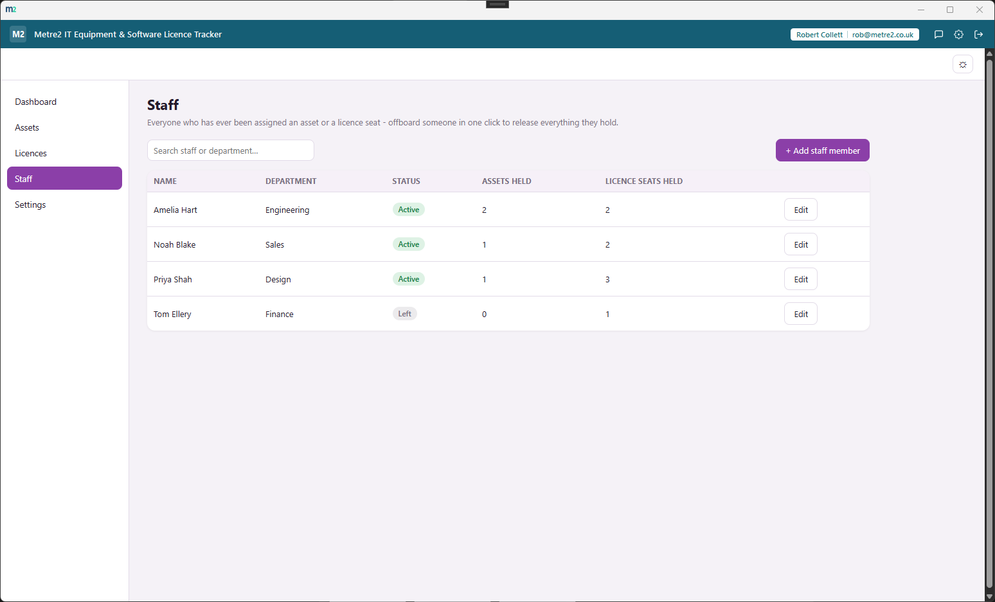Select the name Amelia Hart

(175, 210)
